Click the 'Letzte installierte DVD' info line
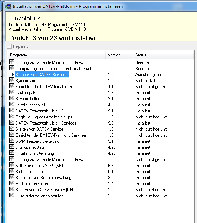The image size is (197, 223). (49, 25)
